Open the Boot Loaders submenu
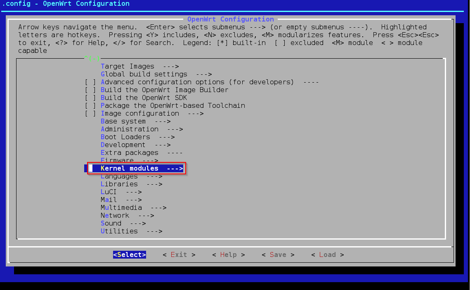This screenshot has height=290, width=470. (137, 137)
